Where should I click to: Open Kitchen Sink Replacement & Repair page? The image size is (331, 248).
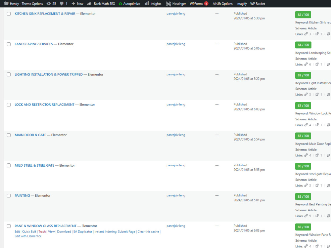(x=45, y=14)
